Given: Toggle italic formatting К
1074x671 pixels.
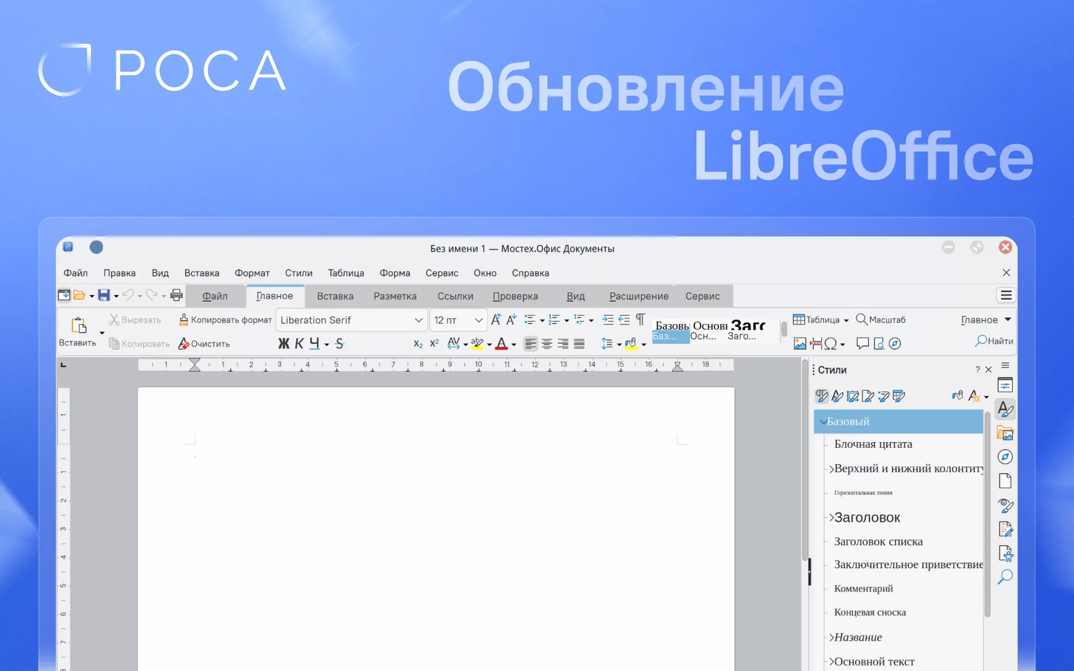Looking at the screenshot, I should pos(299,344).
